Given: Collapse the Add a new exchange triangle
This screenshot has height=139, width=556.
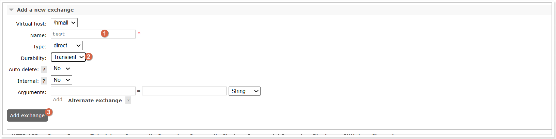Looking at the screenshot, I should pyautogui.click(x=11, y=10).
